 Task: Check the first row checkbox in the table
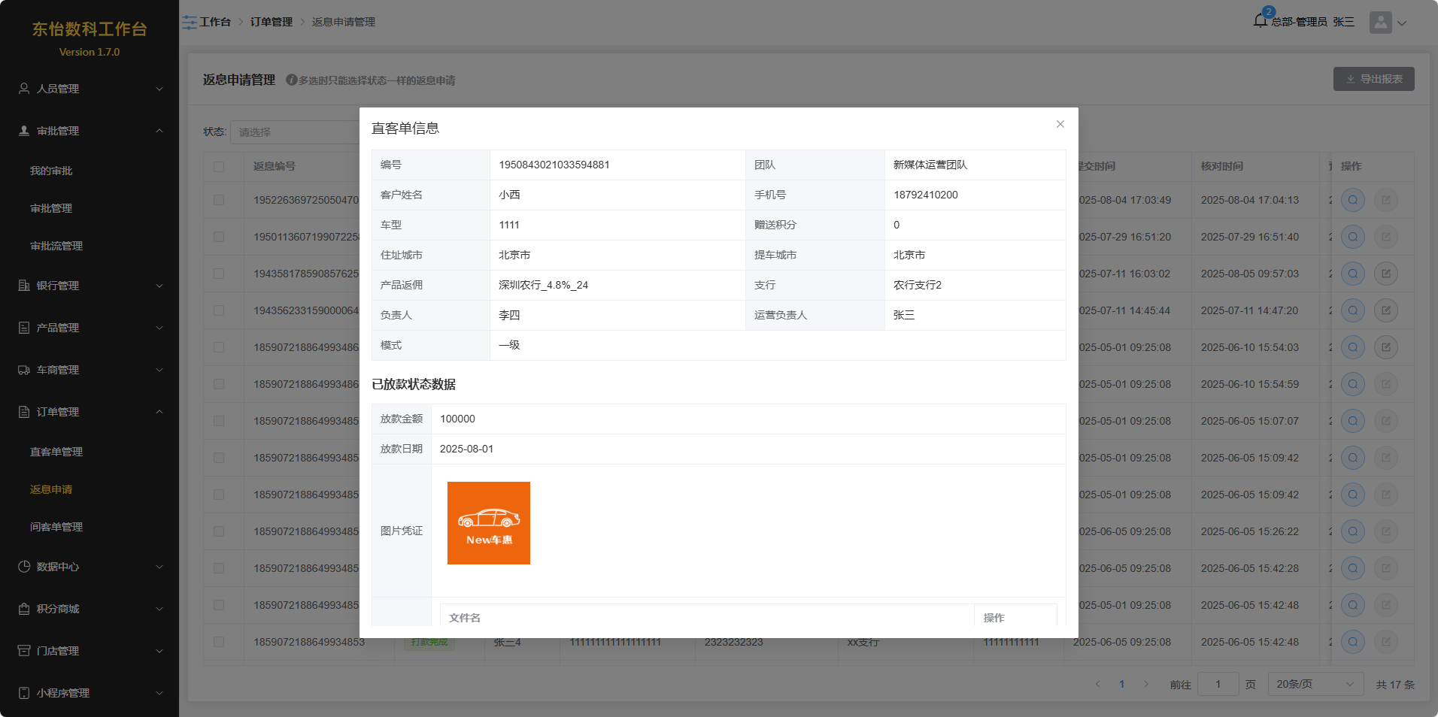point(219,201)
